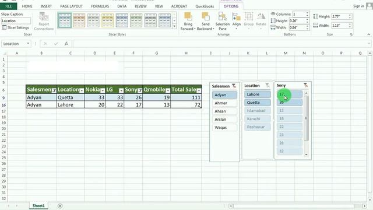Select 26 in Sony slicer

point(290,102)
